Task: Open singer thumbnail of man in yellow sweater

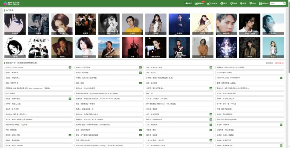Action: 132,24
